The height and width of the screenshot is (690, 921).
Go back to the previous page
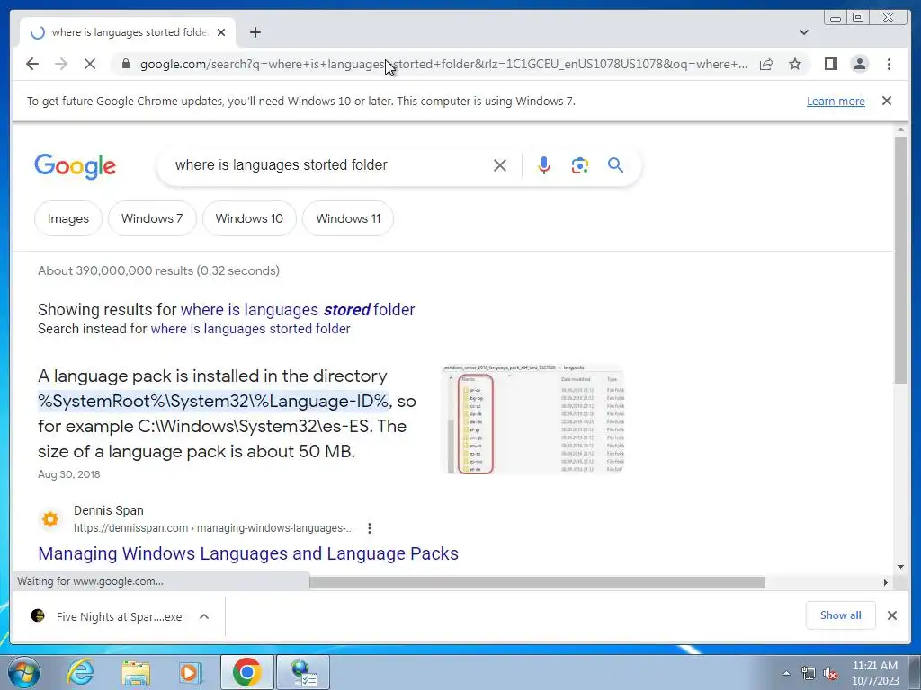tap(32, 64)
